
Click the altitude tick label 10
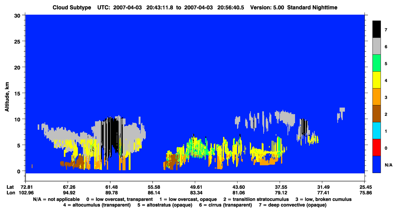18,119
